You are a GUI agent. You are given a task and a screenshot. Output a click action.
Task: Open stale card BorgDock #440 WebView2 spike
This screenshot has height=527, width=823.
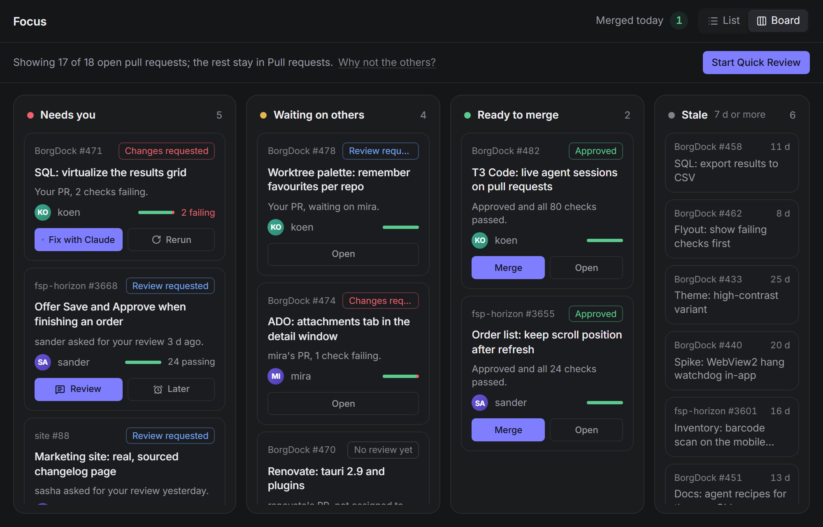pyautogui.click(x=732, y=361)
